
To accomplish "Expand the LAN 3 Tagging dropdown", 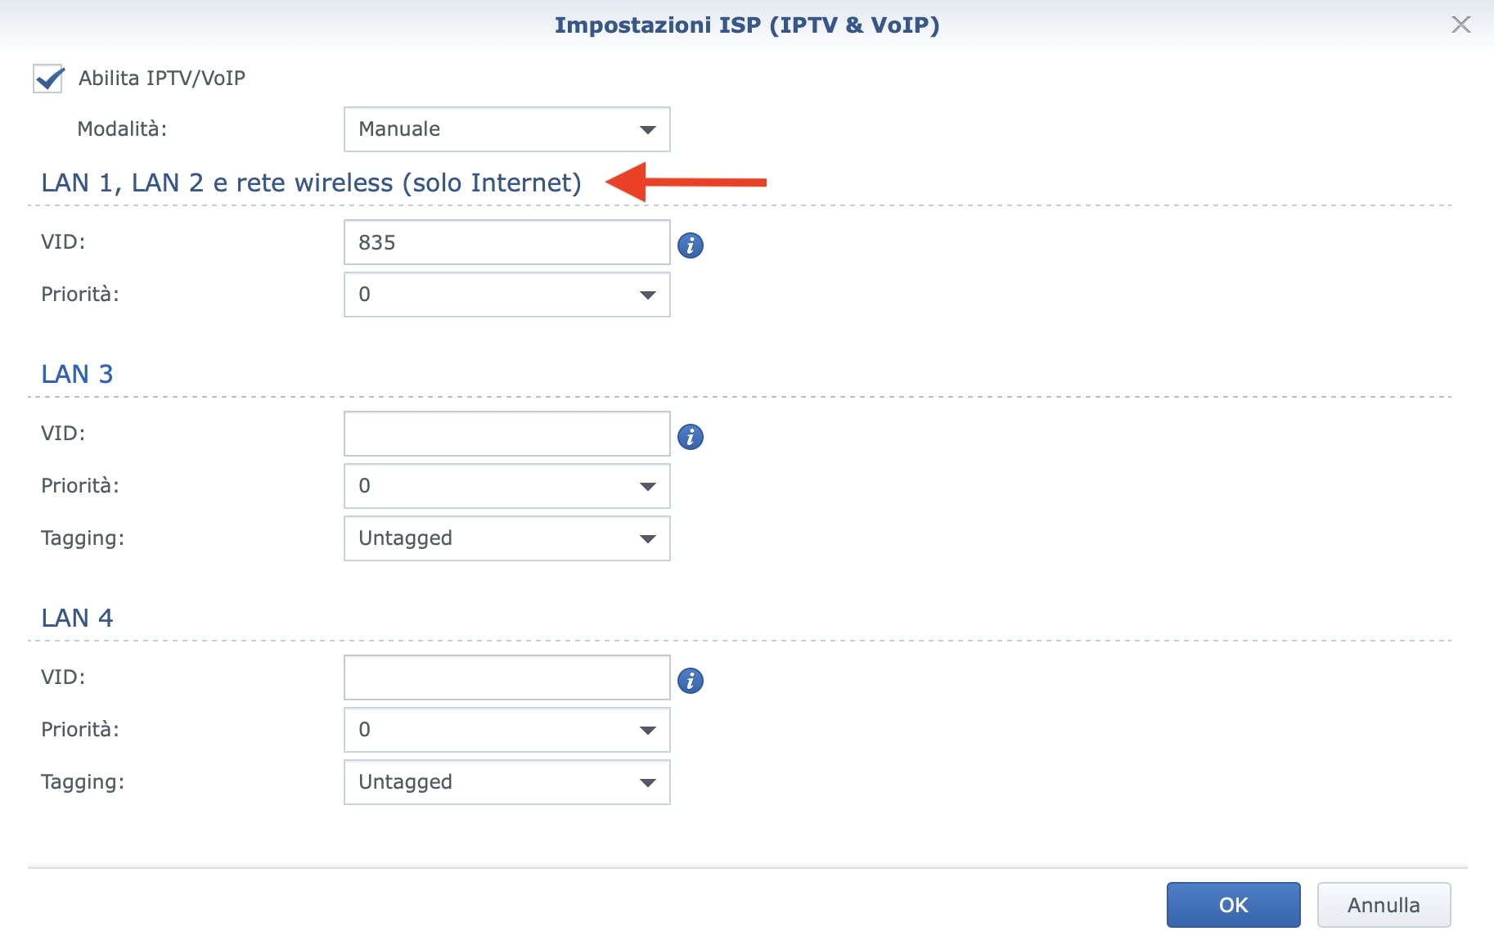I will 506,538.
